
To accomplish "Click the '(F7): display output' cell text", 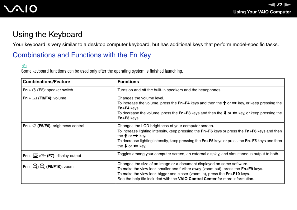I will click(64, 156).
